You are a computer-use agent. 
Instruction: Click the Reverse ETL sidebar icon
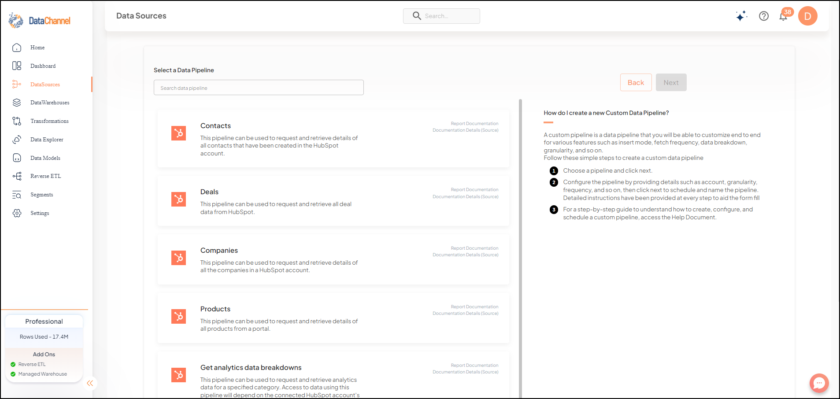[x=17, y=176]
